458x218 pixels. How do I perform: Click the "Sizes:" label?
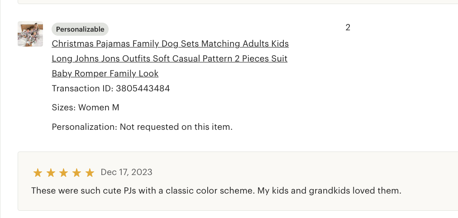click(x=64, y=108)
